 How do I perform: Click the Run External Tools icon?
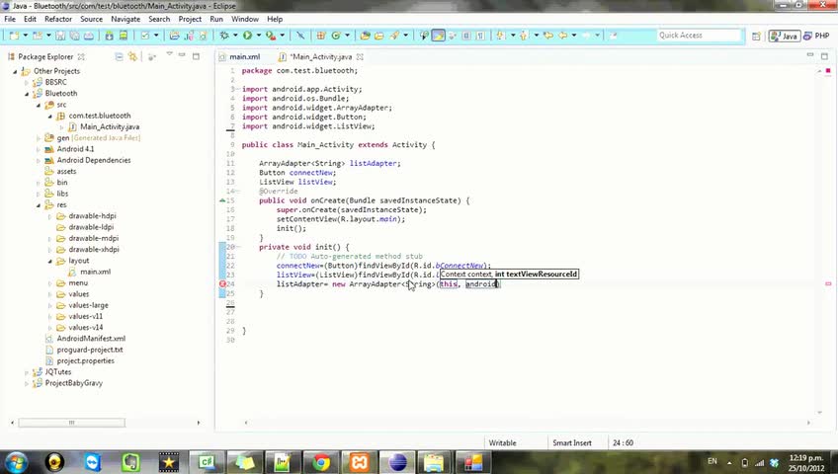point(271,36)
